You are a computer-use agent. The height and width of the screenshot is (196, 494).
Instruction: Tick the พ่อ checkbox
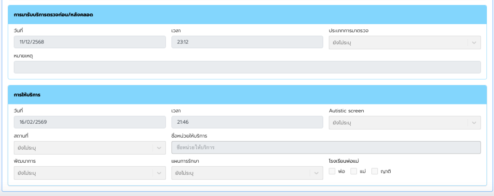click(x=332, y=171)
